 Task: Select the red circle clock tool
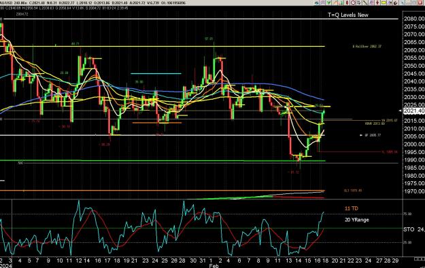point(353,3)
